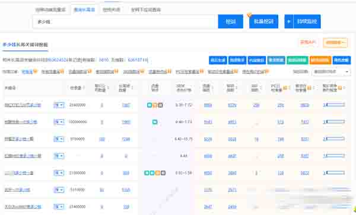Click the 批量挖掘 button
Screen dimensions: 356x215
click(263, 21)
